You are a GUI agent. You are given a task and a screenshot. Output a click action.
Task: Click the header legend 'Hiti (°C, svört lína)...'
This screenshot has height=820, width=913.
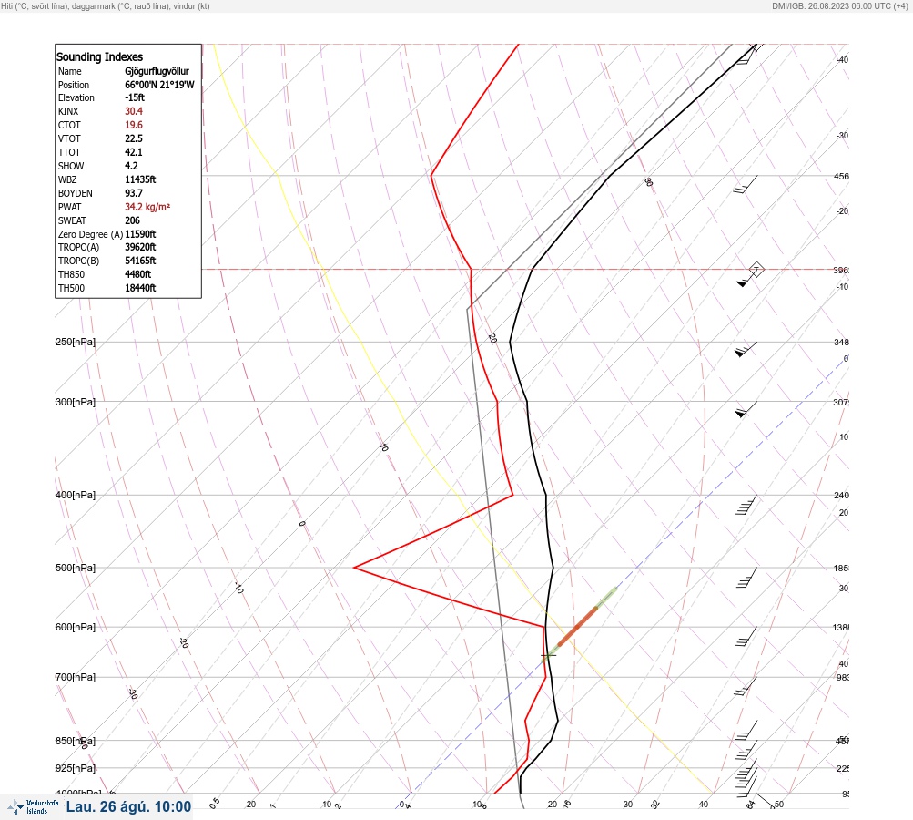pyautogui.click(x=106, y=6)
